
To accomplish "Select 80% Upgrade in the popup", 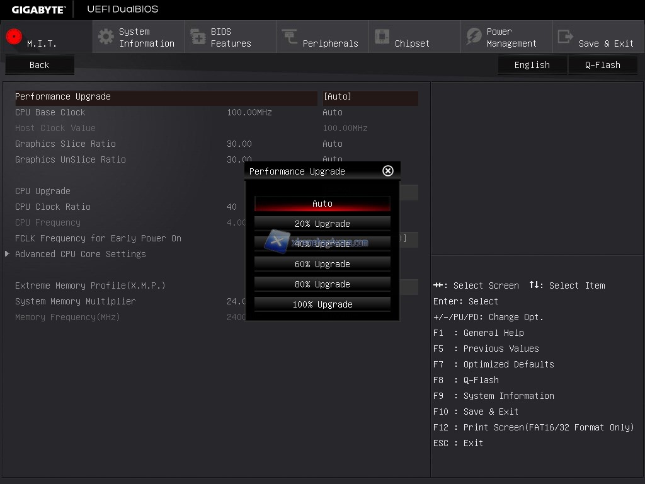I will click(322, 284).
